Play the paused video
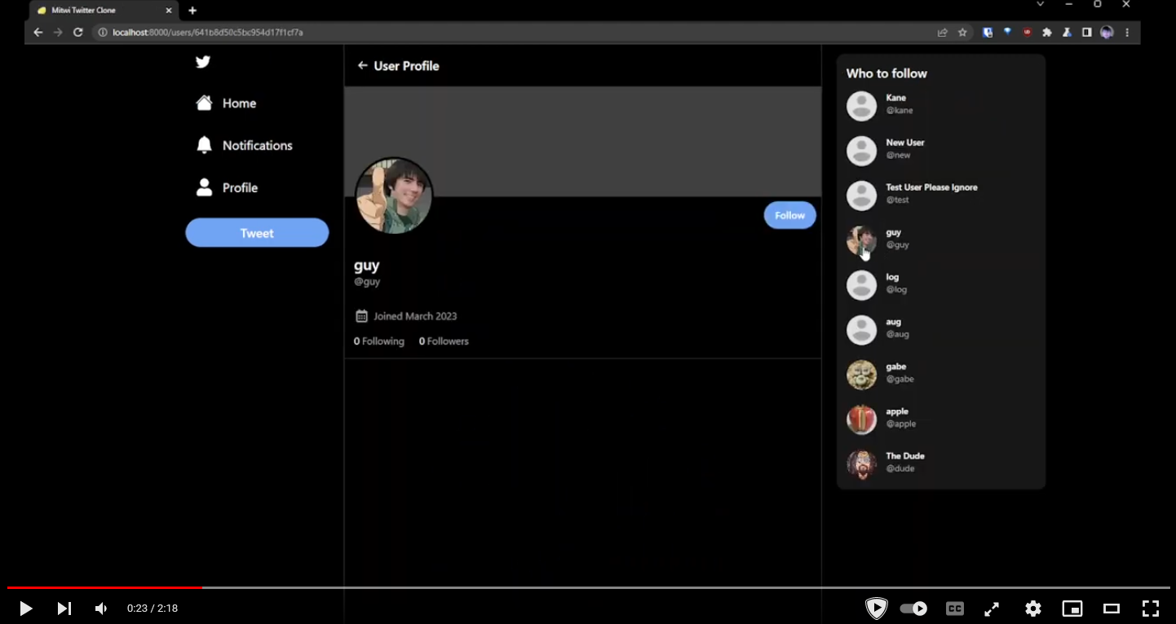This screenshot has width=1176, height=624. click(25, 609)
